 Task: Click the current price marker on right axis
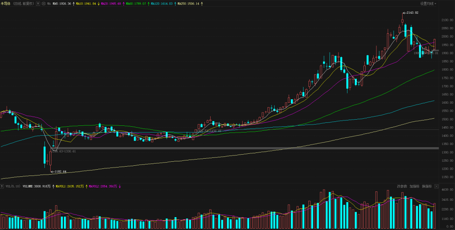coord(436,51)
